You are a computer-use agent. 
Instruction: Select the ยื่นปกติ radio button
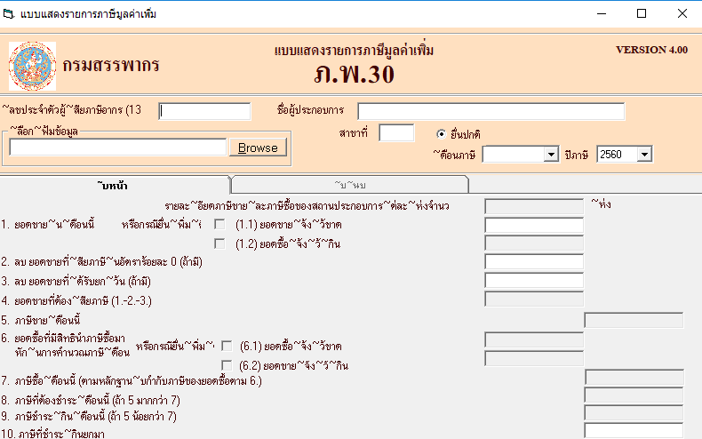[441, 134]
